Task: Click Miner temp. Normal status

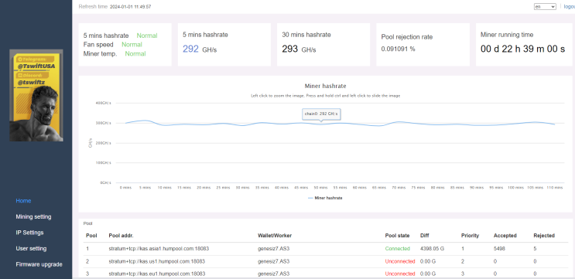Action: pyautogui.click(x=135, y=53)
